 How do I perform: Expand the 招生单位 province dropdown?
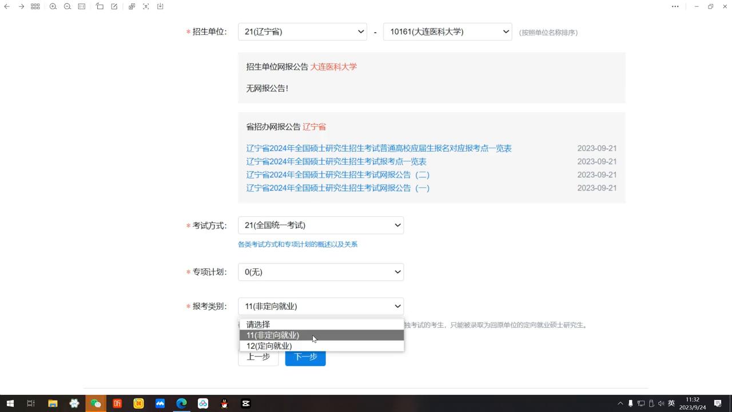[x=302, y=31]
